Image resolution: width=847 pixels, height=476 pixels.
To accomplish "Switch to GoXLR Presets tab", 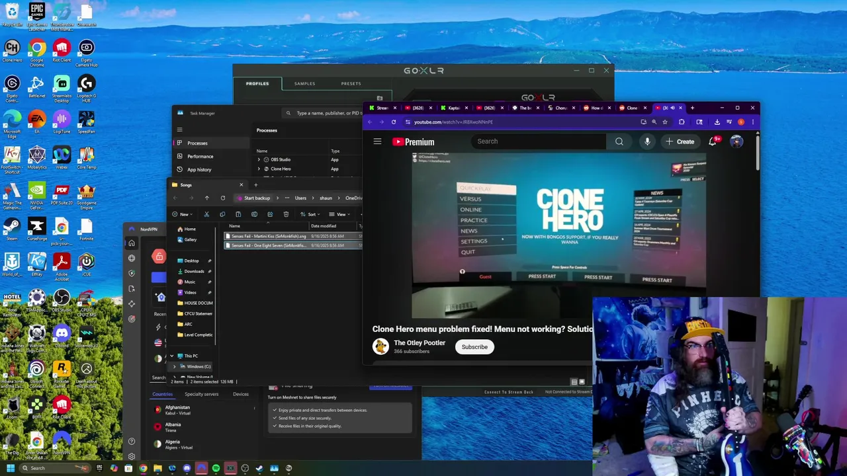I will (x=351, y=83).
